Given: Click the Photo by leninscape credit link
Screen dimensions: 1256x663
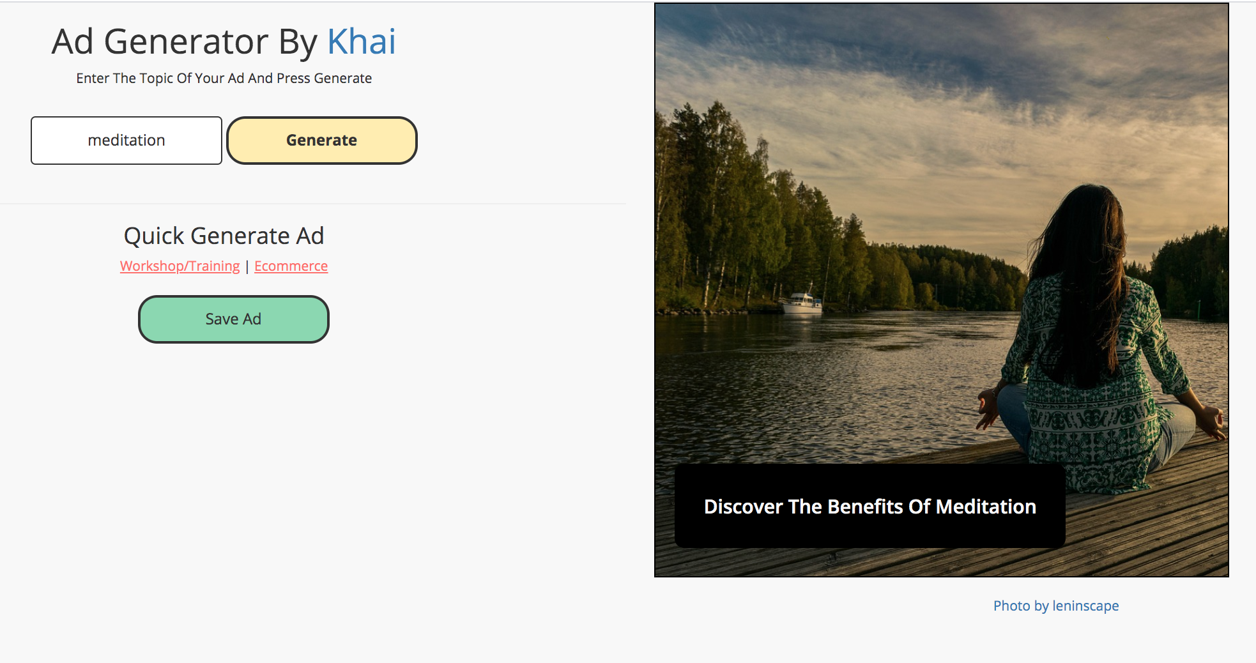Looking at the screenshot, I should [1055, 606].
